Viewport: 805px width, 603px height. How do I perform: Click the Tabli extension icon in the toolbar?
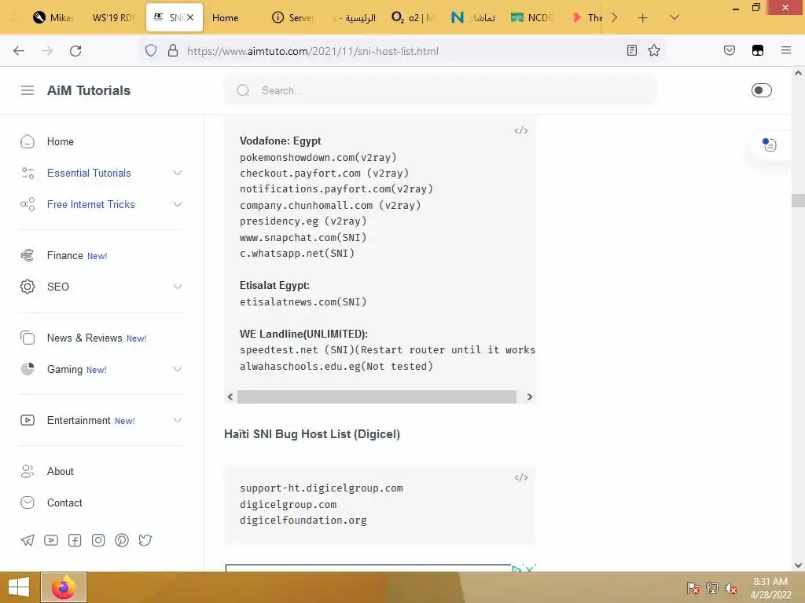tap(758, 50)
